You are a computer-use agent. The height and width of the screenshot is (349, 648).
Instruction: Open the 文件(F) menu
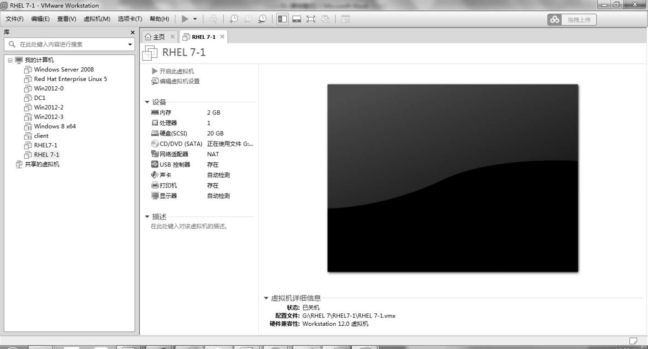pos(15,19)
